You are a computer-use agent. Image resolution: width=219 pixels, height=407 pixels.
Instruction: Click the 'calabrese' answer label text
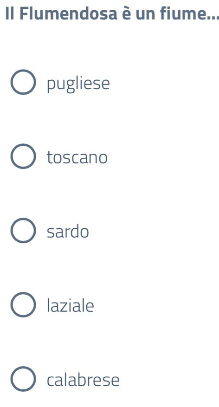point(83,379)
